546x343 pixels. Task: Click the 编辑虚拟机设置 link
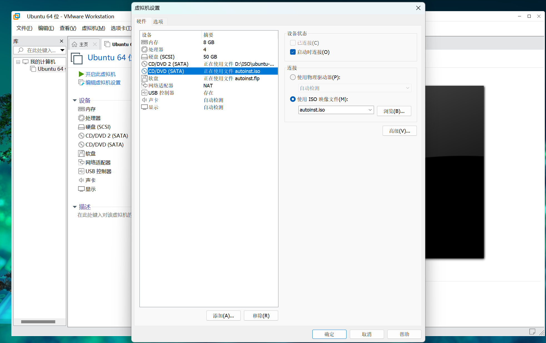point(103,82)
